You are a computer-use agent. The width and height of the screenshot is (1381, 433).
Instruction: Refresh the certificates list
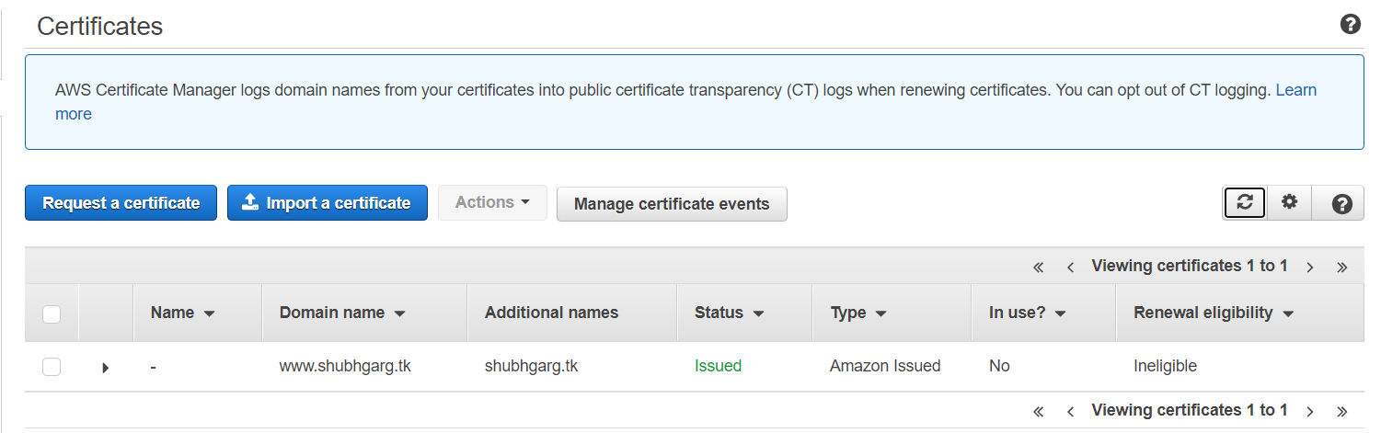[1244, 203]
